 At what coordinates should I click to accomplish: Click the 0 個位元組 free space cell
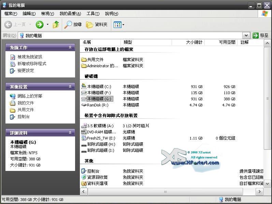(x=226, y=138)
